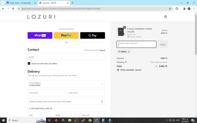Screen dimensions: 197x123
Task: Open a new browser tab
Action: (73, 3)
